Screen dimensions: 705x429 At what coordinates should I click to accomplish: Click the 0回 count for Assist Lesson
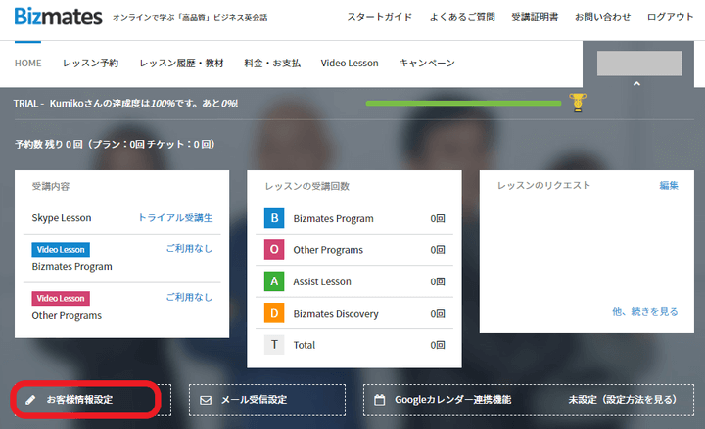(x=438, y=281)
